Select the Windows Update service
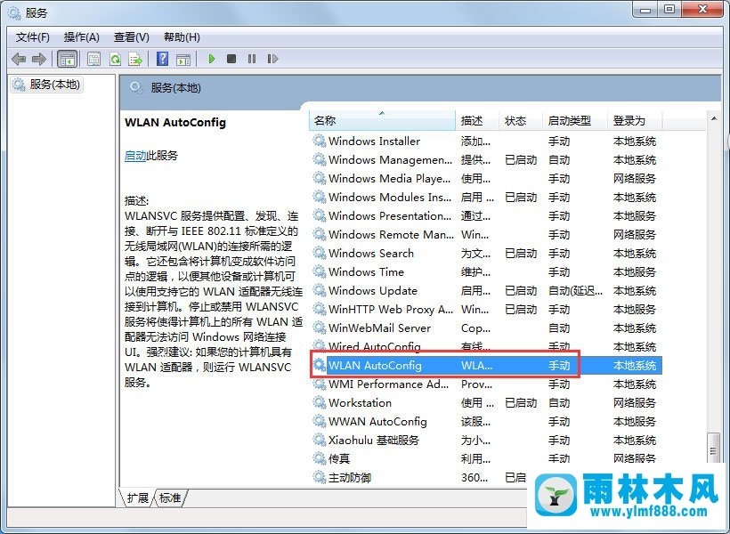Viewport: 730px width, 534px height. (485, 290)
